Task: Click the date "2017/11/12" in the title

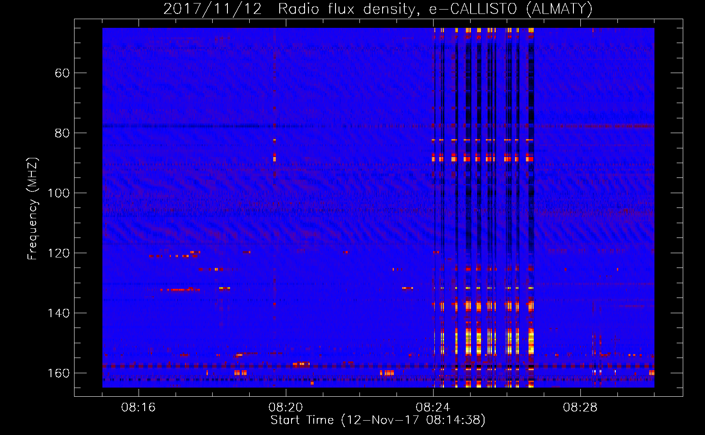Action: coord(213,9)
